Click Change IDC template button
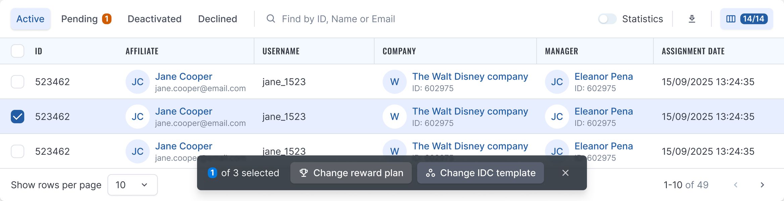784x201 pixels. tap(481, 173)
